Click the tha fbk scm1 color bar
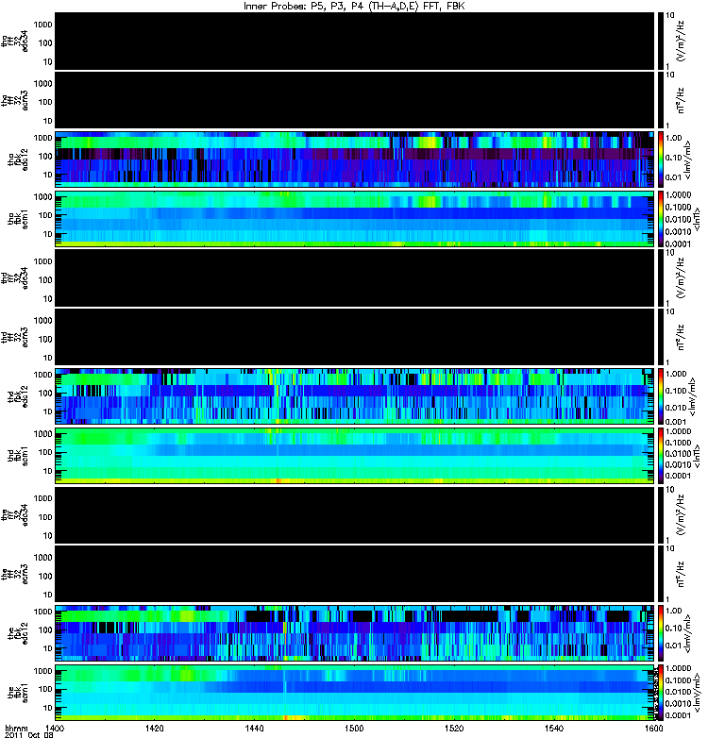This screenshot has height=755, width=708. coord(661,220)
